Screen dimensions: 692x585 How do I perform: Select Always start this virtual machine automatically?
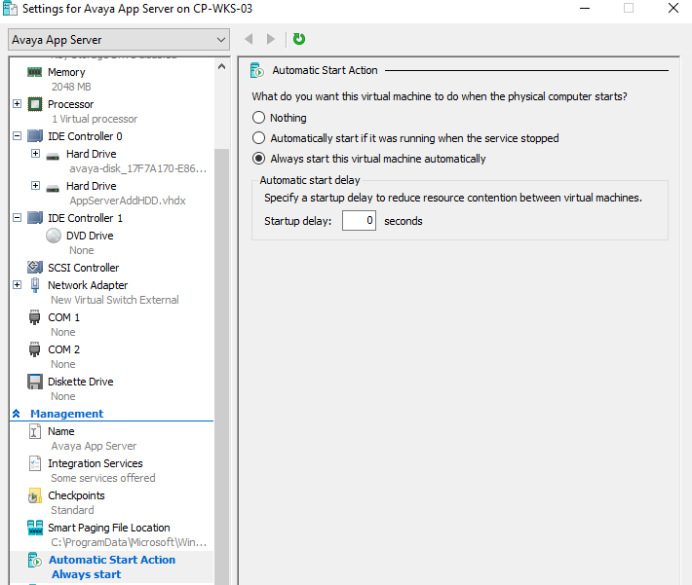pyautogui.click(x=258, y=159)
